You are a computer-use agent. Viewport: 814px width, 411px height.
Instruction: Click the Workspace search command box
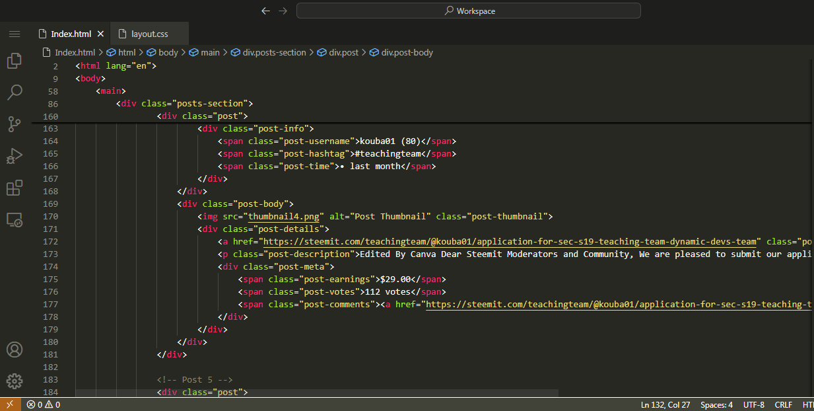pos(468,11)
